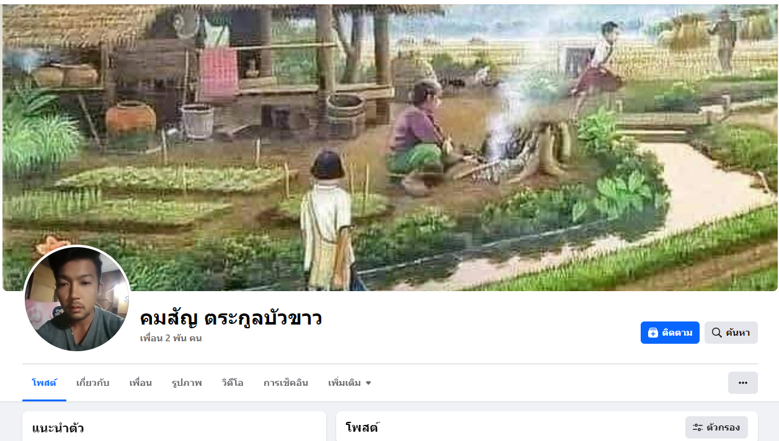Click the ติดตาม follow button
Viewport: 779px width, 441px height.
click(x=670, y=333)
